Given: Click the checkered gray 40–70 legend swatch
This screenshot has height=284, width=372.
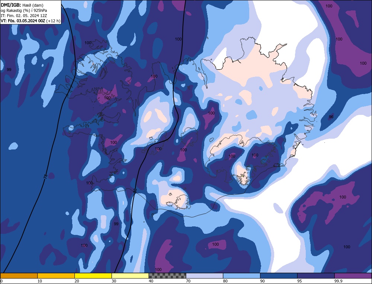Looking at the screenshot, I should pyautogui.click(x=167, y=276).
